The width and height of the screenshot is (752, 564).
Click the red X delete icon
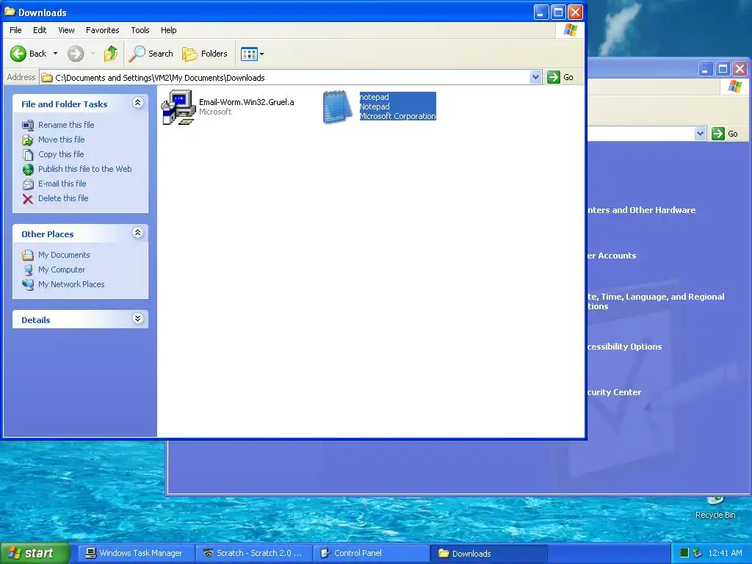point(28,198)
